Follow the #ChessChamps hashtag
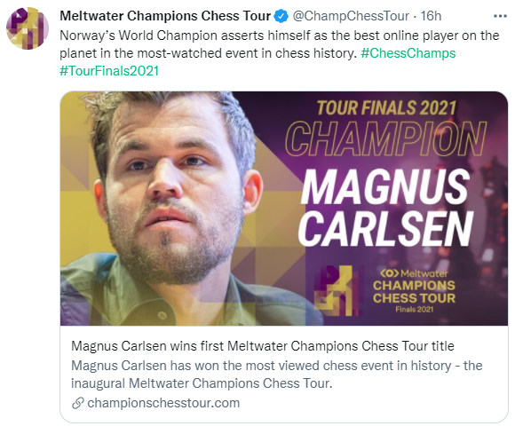This screenshot has height=434, width=523. 408,53
